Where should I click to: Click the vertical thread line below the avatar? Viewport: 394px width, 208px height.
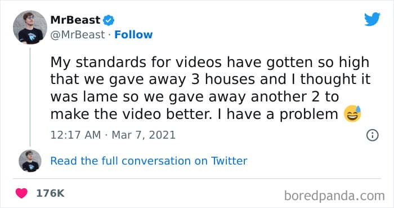(x=30, y=97)
